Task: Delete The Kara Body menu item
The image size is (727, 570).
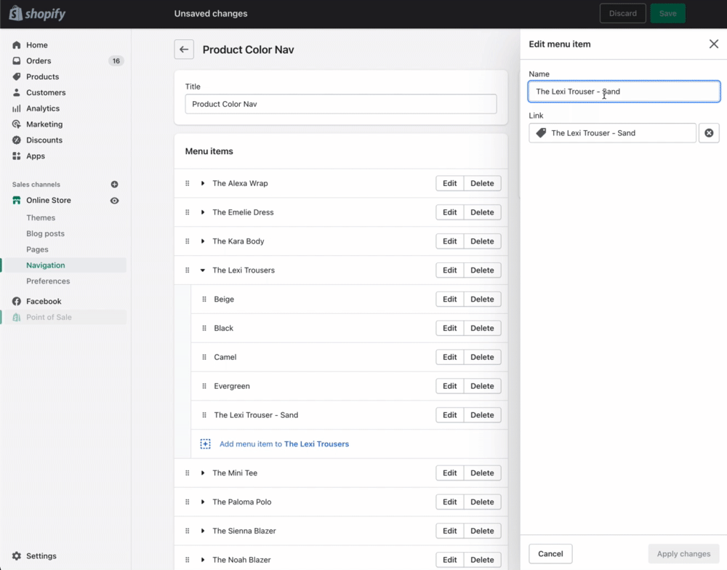Action: click(x=482, y=241)
